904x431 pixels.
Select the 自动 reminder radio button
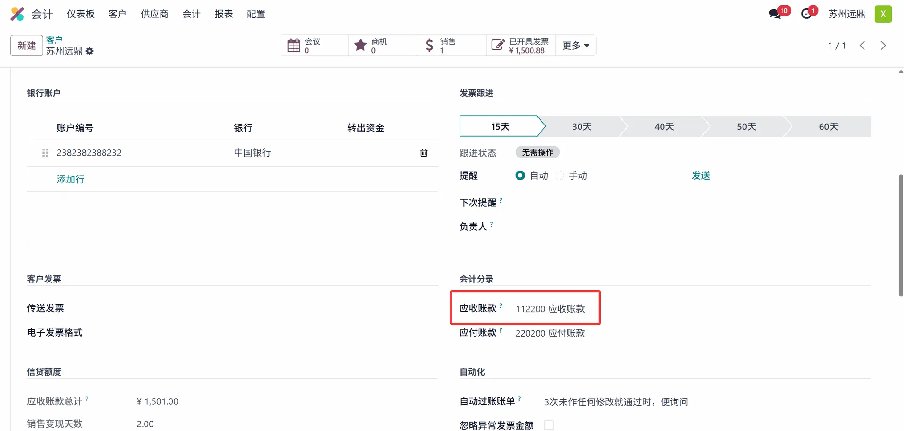tap(520, 176)
